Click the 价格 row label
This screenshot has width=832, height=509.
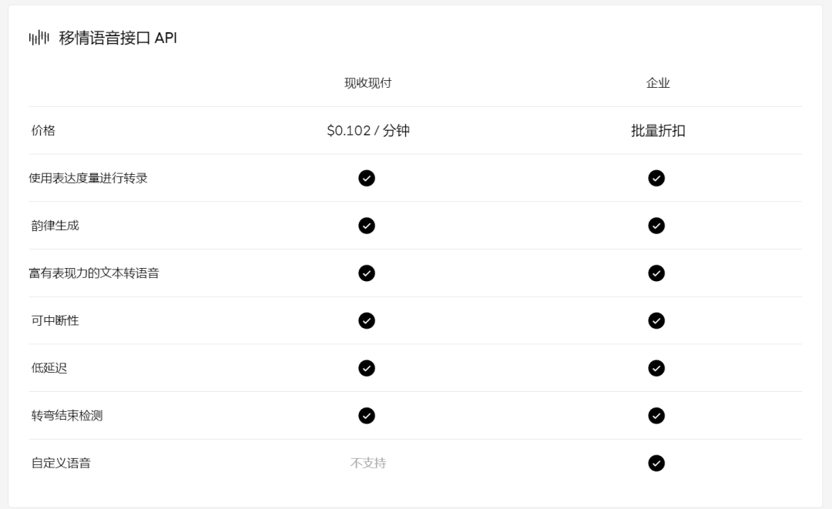43,131
